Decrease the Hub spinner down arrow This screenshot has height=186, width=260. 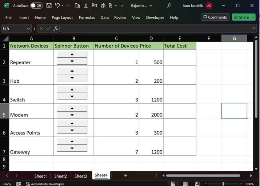pos(72,78)
